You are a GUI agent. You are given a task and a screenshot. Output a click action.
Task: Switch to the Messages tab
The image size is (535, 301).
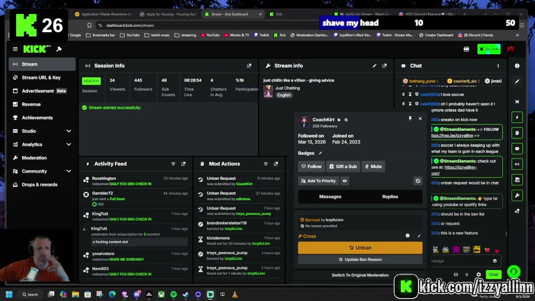(330, 196)
